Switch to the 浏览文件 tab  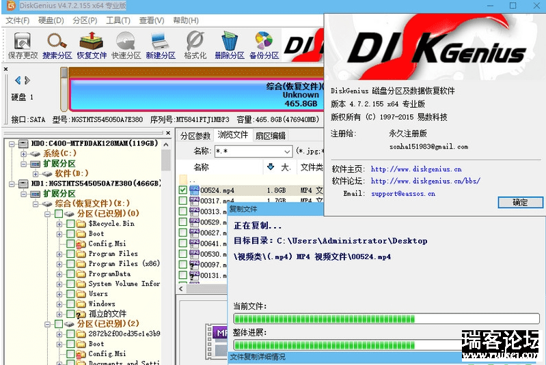point(233,135)
